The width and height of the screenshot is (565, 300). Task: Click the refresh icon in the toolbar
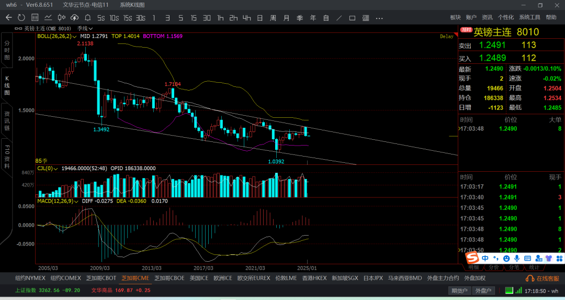pyautogui.click(x=21, y=17)
